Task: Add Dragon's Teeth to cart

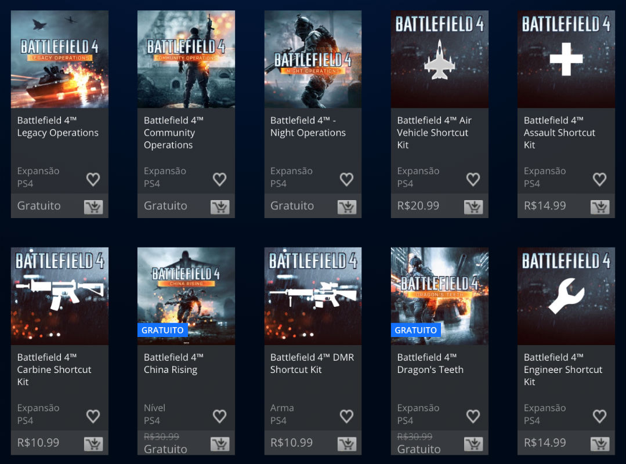Action: pyautogui.click(x=473, y=444)
